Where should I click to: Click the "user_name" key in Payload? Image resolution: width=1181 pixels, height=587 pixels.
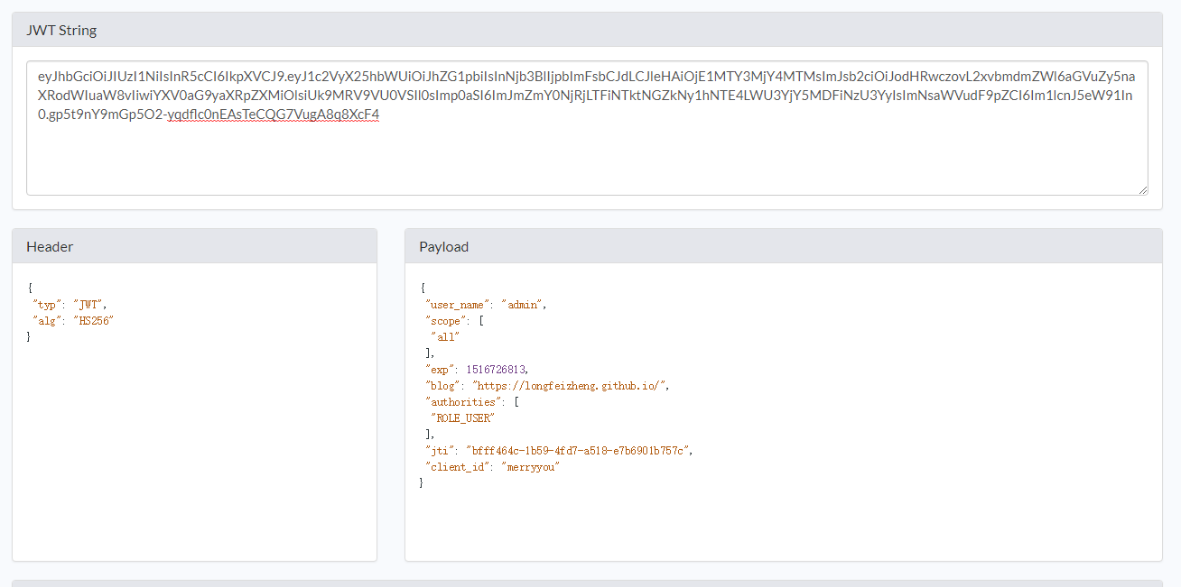[x=458, y=305]
